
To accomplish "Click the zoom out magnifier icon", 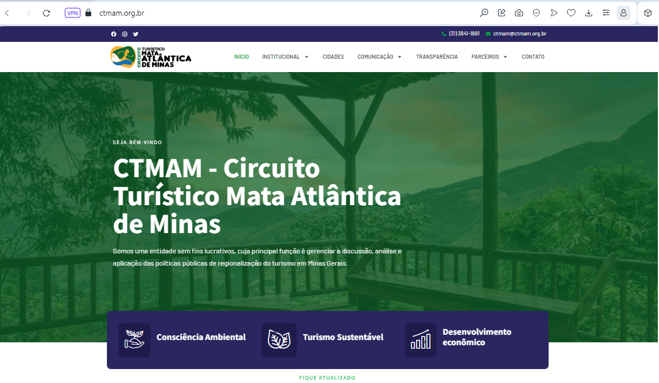I will click(483, 13).
